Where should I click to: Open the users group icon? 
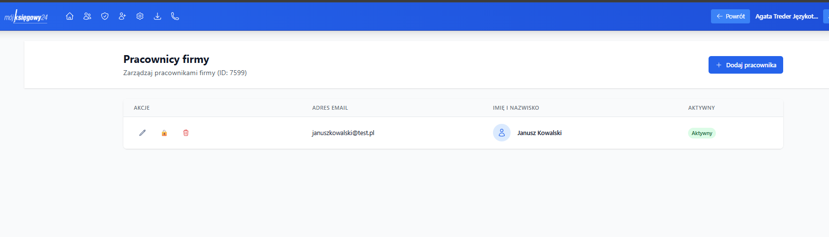point(87,16)
